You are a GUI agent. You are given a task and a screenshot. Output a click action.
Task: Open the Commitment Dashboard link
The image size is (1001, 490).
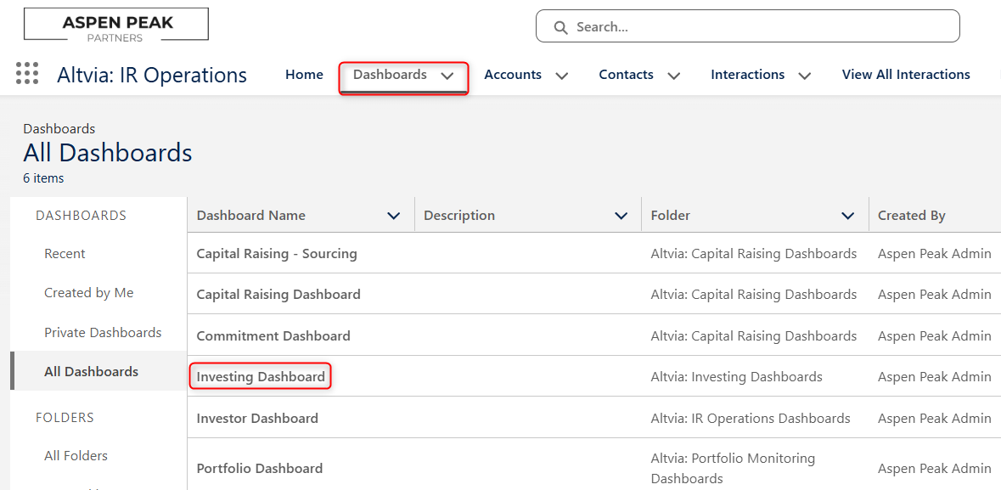click(x=273, y=336)
